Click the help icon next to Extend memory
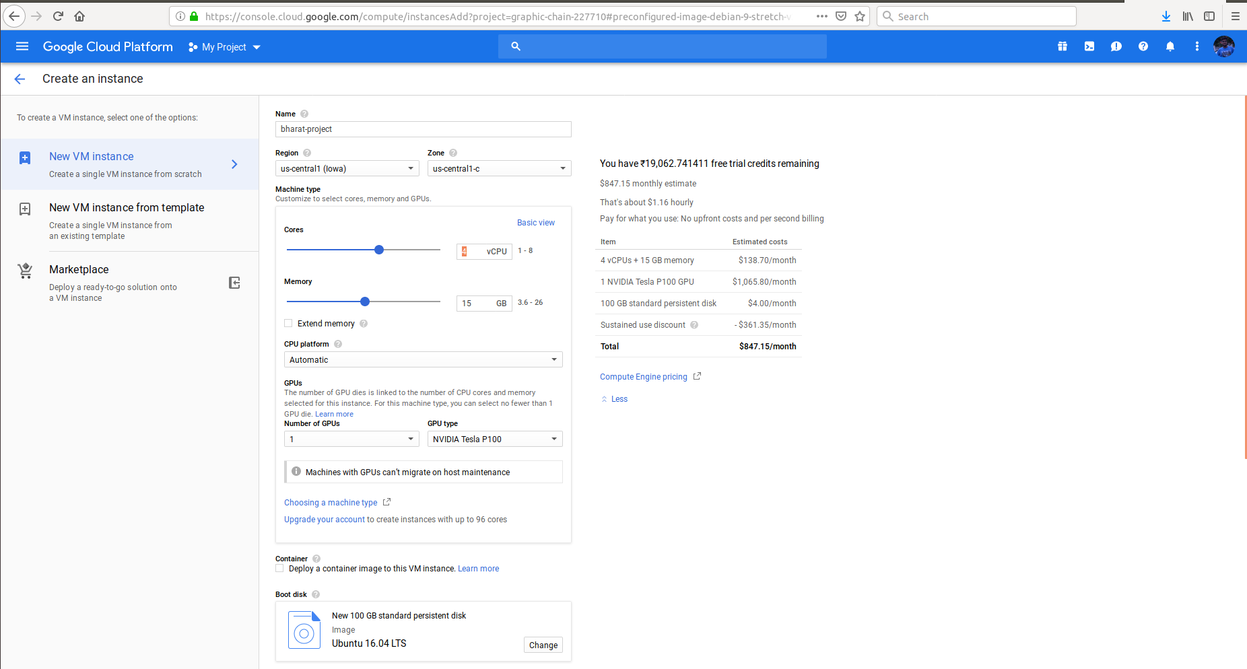1247x669 pixels. [x=364, y=324]
